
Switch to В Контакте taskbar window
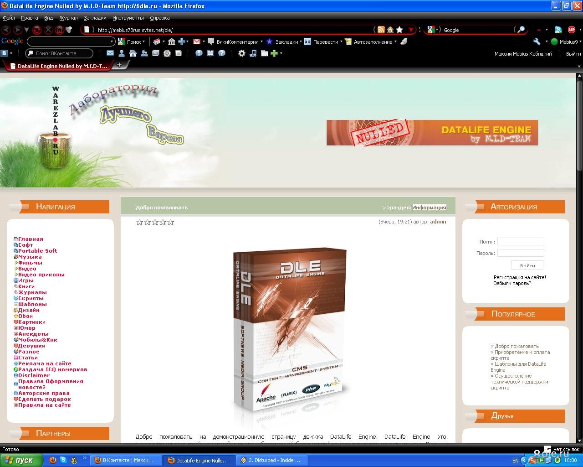click(126, 460)
